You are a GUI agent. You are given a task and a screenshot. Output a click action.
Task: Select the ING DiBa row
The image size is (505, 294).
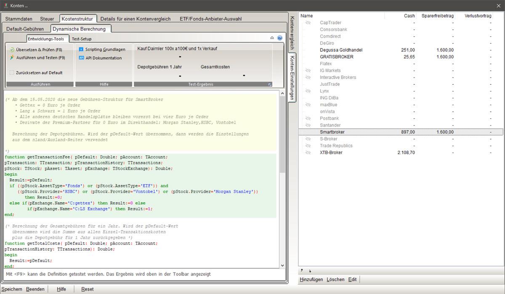(x=401, y=98)
